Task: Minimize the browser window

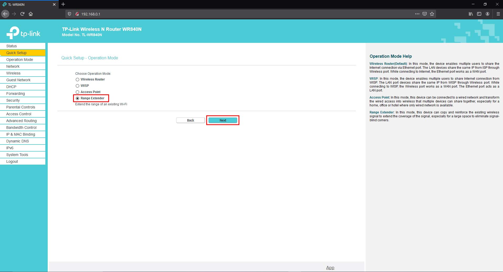Action: (473, 4)
